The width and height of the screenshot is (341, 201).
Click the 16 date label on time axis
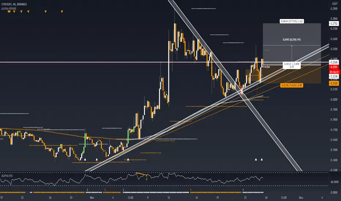[x=196, y=197]
